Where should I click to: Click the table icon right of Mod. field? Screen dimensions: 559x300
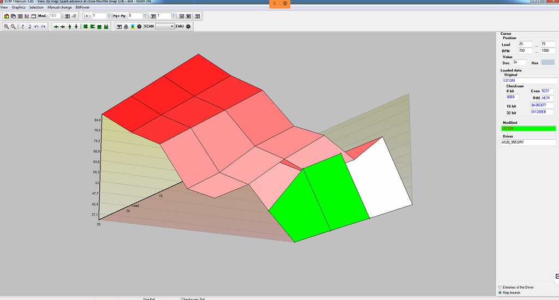[x=67, y=16]
